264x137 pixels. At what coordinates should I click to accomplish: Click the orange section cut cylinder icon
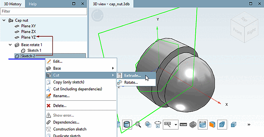point(213,125)
